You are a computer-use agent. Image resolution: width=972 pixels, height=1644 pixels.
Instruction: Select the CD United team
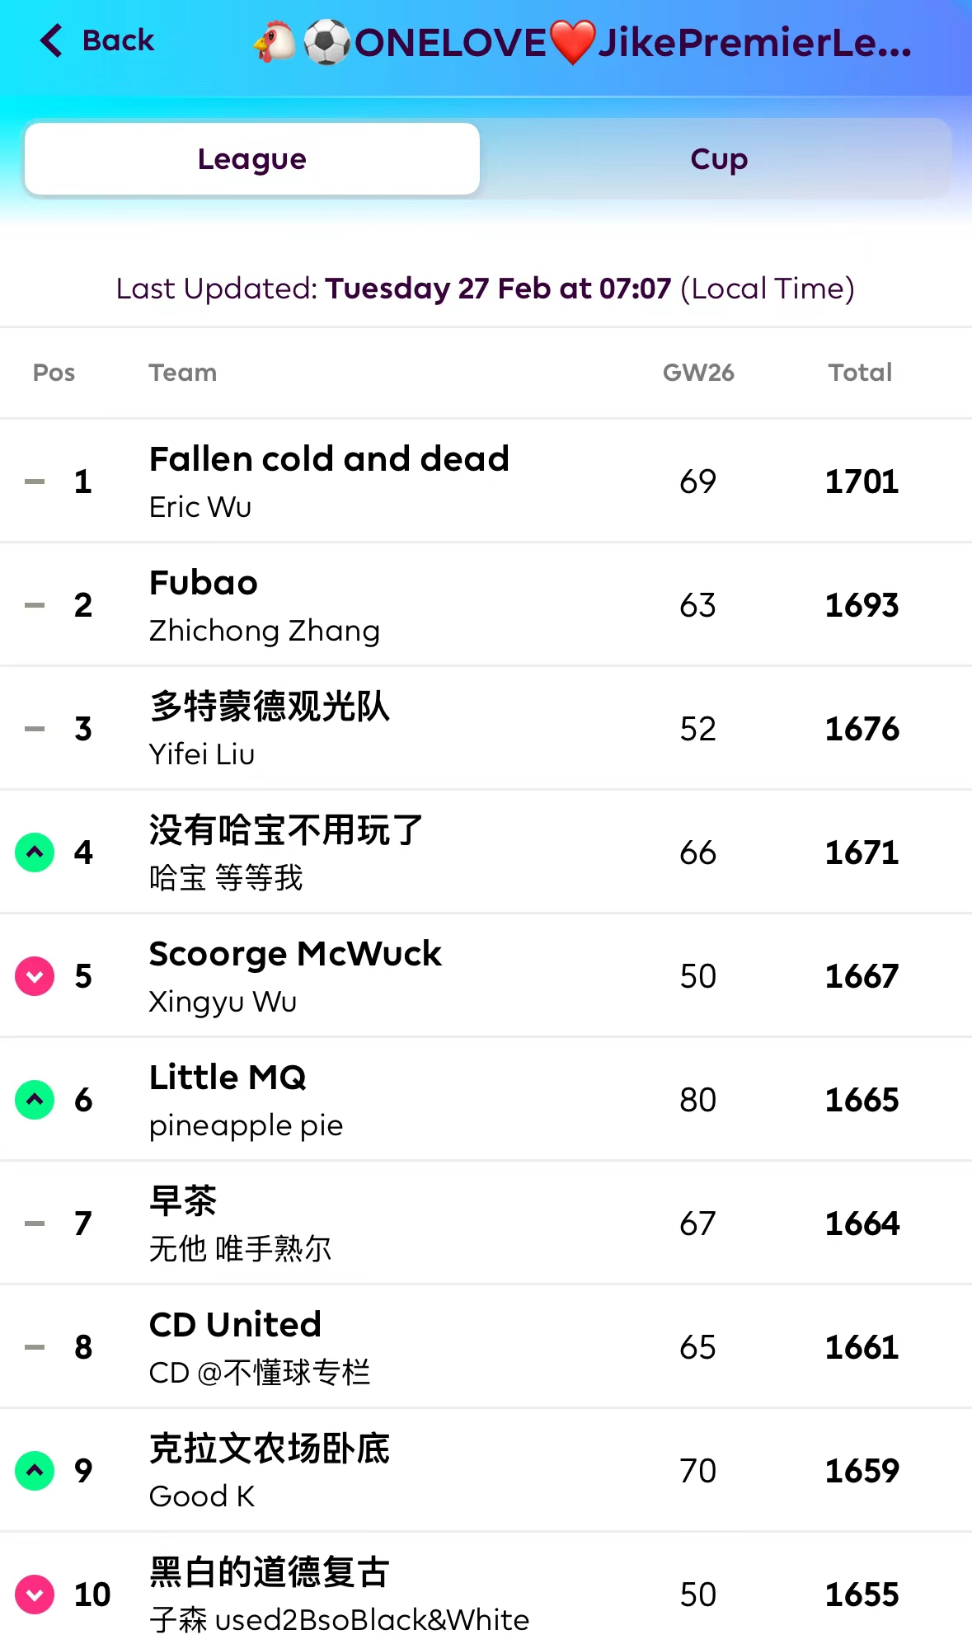235,1325
